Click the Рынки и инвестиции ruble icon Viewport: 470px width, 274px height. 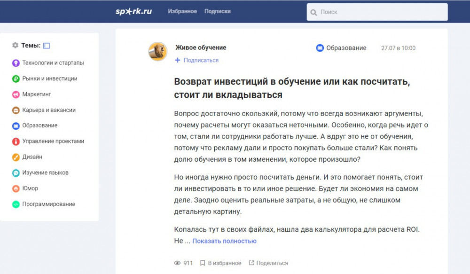coord(16,79)
